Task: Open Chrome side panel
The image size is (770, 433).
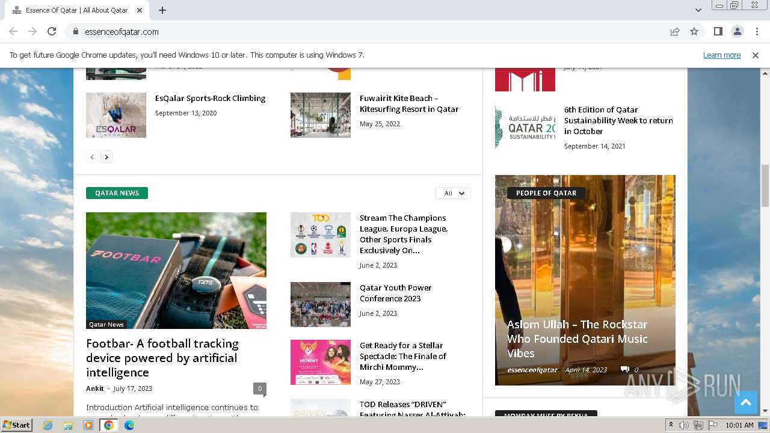Action: [x=718, y=31]
